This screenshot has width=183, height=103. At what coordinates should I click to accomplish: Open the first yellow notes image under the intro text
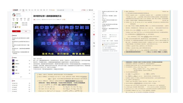(62, 82)
